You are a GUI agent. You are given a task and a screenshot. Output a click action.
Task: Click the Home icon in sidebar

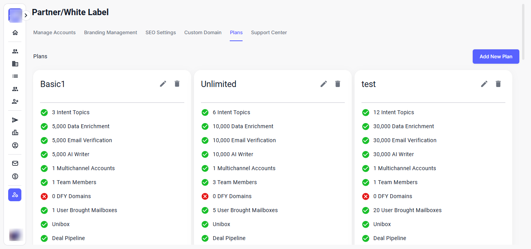[x=15, y=33]
